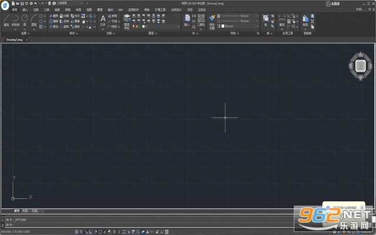
Task: Click the New file icon in quick access toolbar
Action: (x=13, y=4)
